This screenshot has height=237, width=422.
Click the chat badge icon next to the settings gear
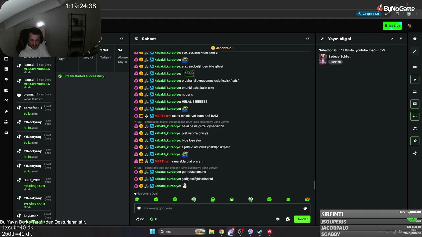click(288, 219)
